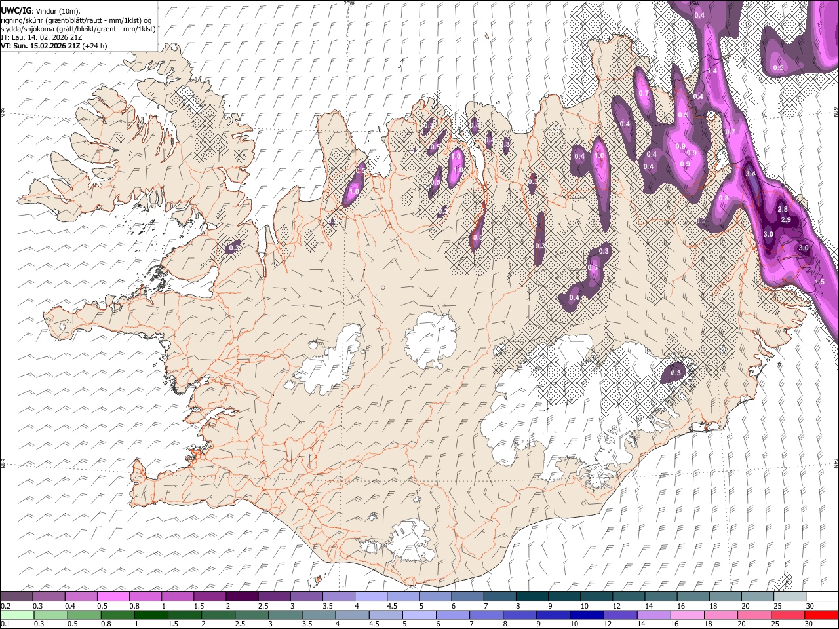Click the 'rigning/skúrir' legend description line

click(x=76, y=20)
